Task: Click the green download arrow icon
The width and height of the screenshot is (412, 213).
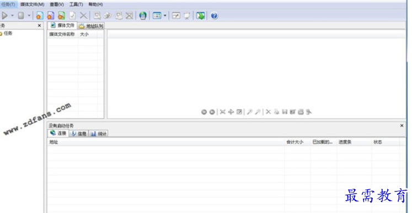Action: [200, 16]
